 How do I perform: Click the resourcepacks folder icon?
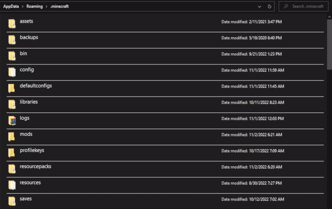point(12,169)
